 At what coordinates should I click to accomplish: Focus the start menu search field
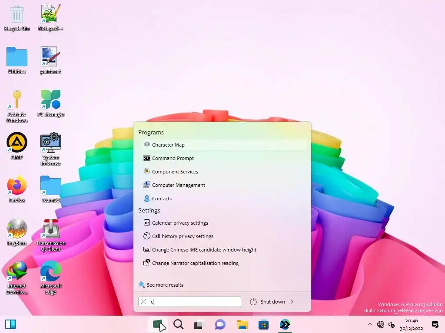point(189,302)
